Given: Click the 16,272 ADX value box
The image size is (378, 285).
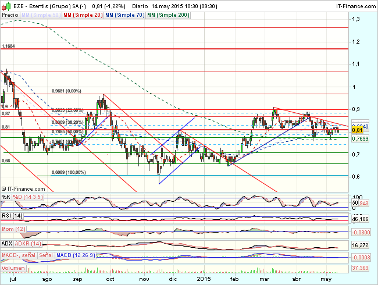Looking at the screenshot, I should tap(360, 245).
